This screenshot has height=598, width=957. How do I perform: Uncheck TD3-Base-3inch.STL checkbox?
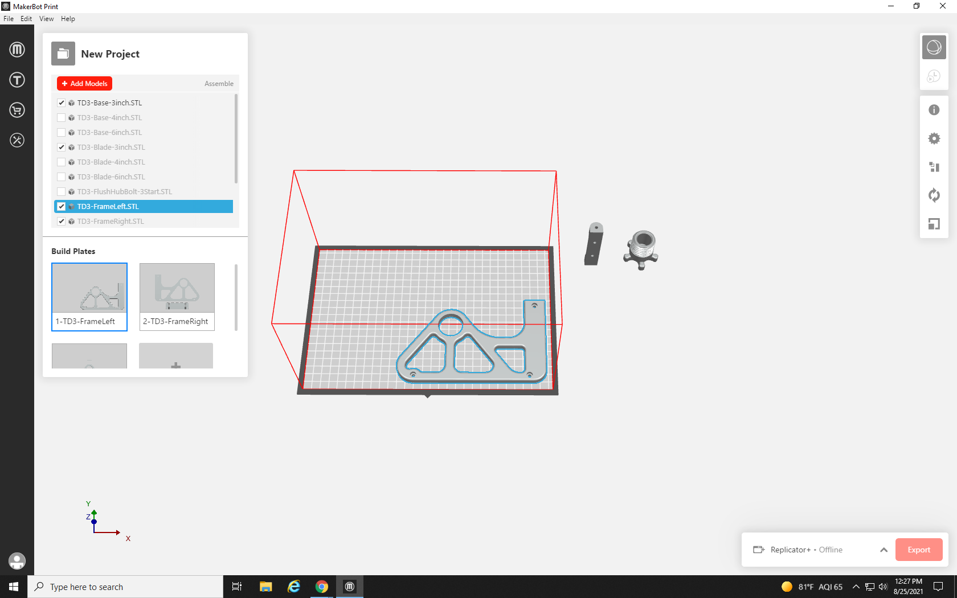click(x=62, y=103)
